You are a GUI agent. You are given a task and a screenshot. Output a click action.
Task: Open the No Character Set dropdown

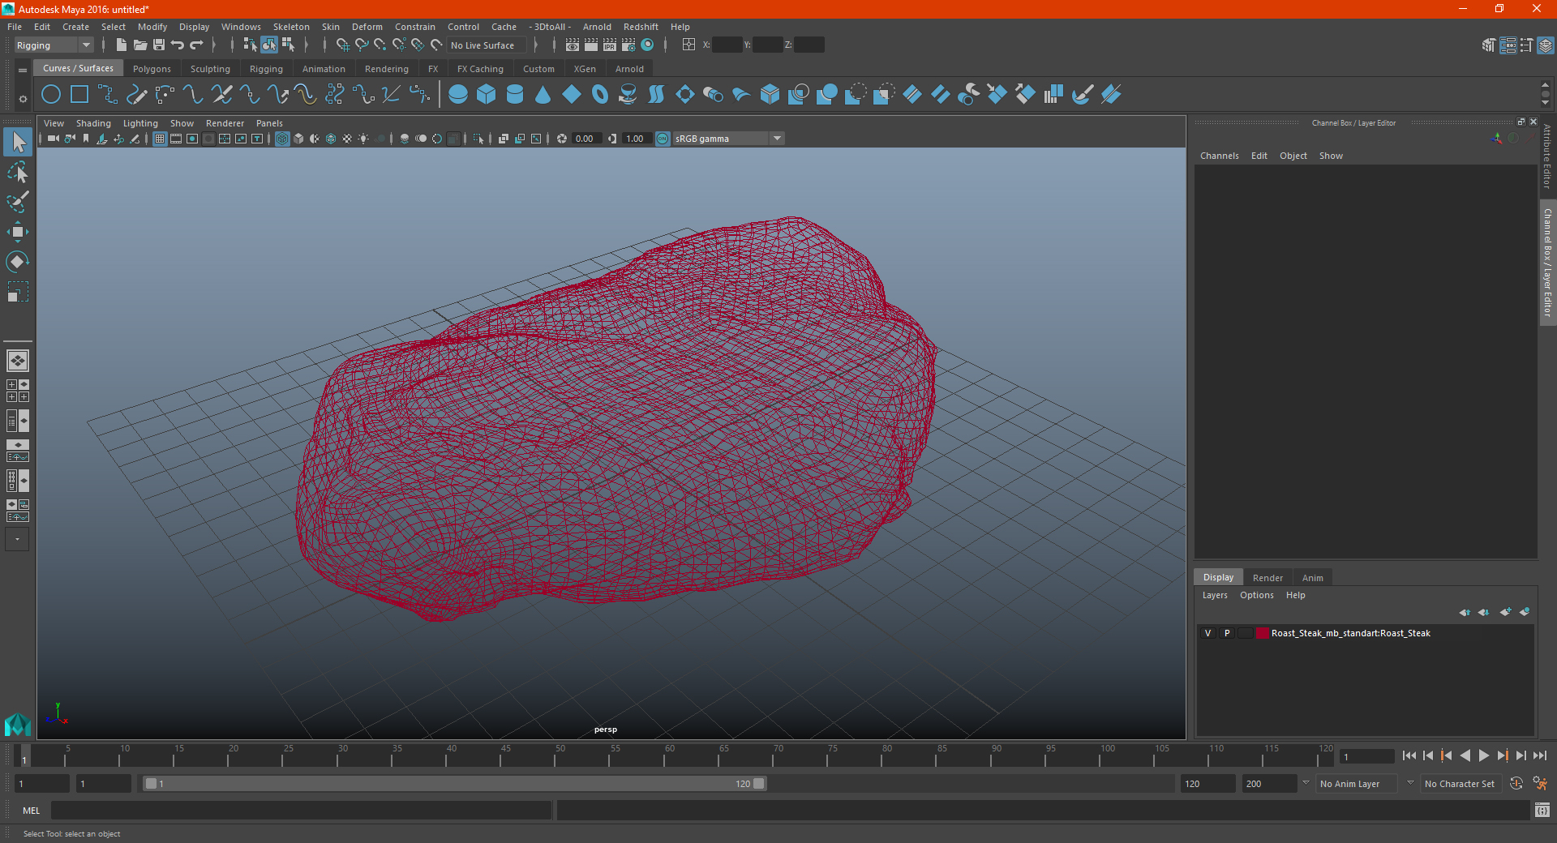click(1462, 784)
